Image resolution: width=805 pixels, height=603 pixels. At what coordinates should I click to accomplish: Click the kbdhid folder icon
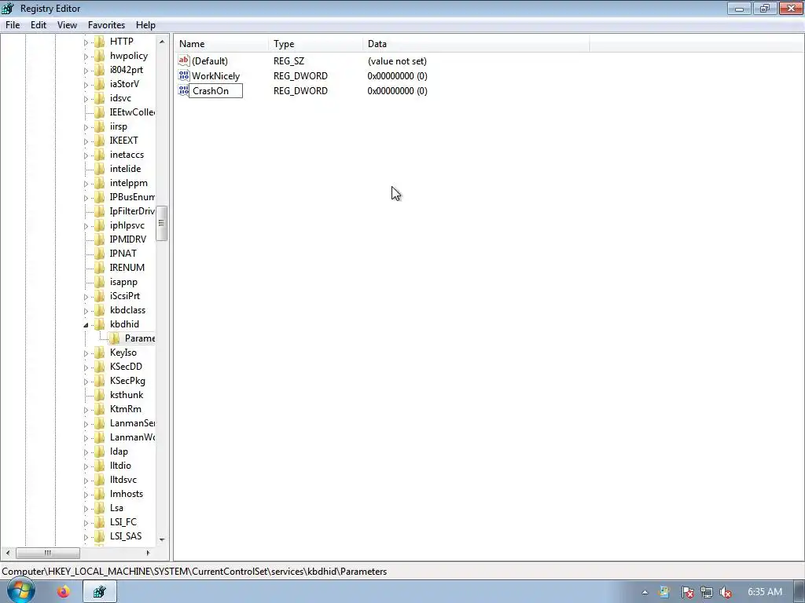(x=100, y=324)
